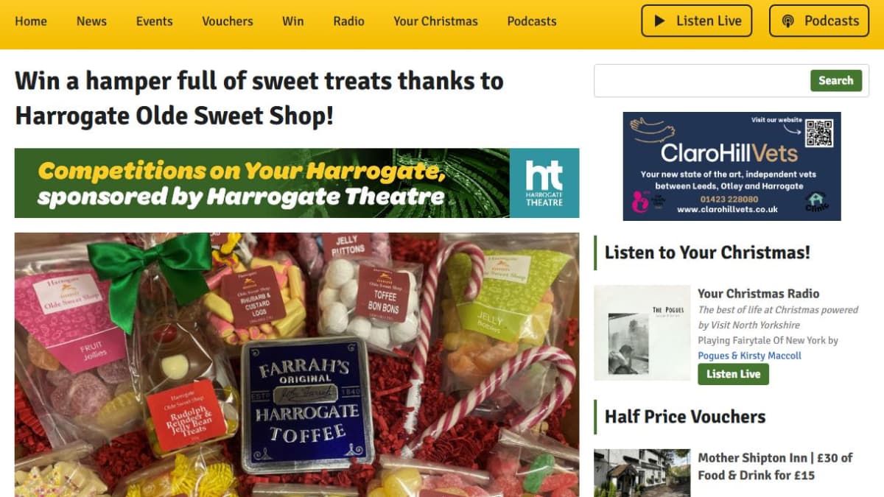884x497 pixels.
Task: Click the play icon in Listen Live
Action: [660, 21]
